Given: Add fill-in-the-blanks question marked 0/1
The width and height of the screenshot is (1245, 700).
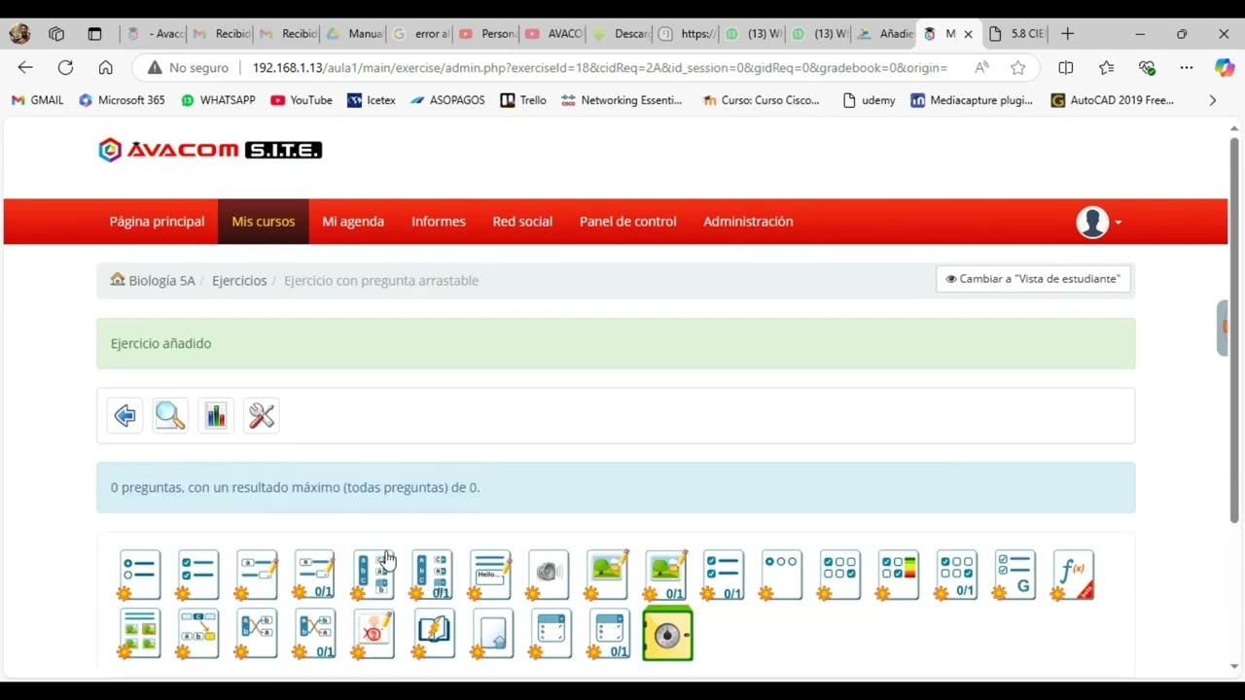Looking at the screenshot, I should pos(315,575).
